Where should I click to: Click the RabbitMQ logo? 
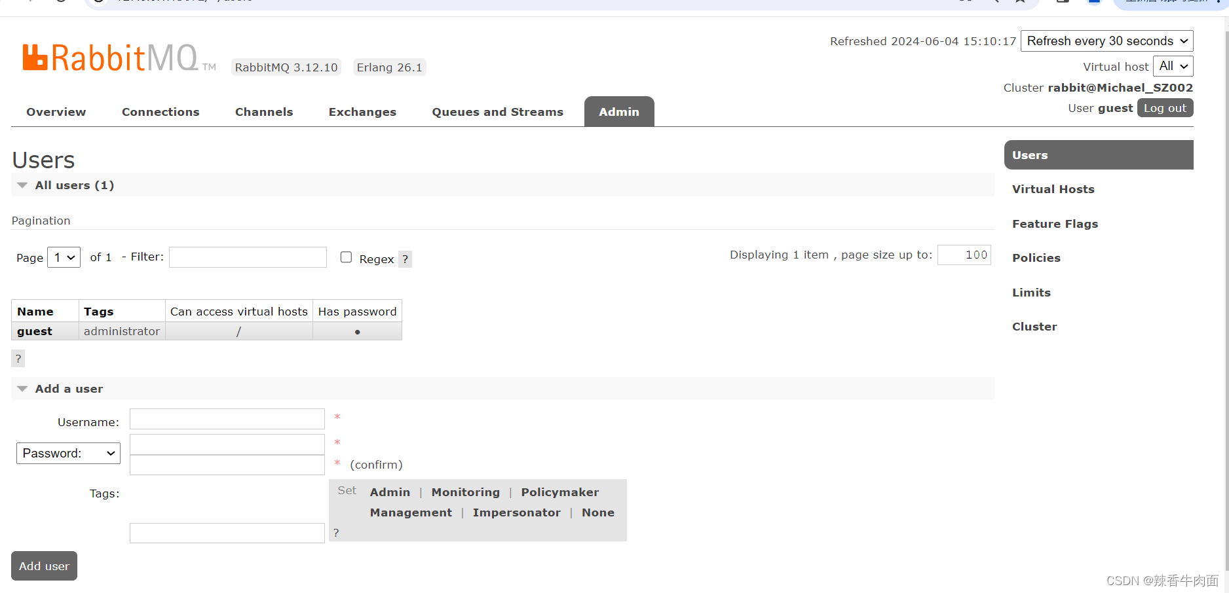coord(119,58)
